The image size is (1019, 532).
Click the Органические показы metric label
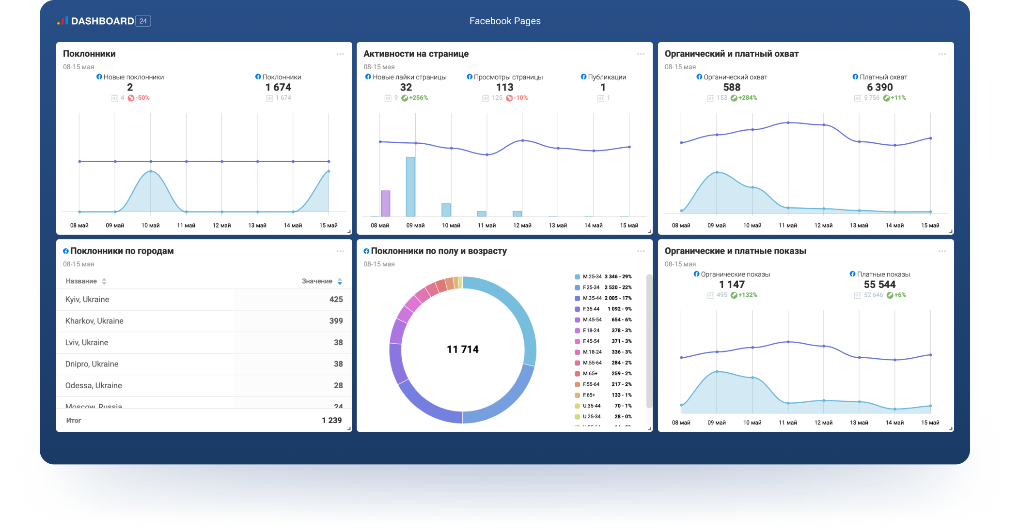pos(735,274)
